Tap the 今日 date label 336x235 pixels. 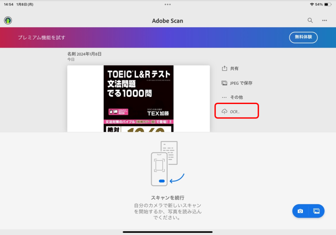(x=71, y=59)
